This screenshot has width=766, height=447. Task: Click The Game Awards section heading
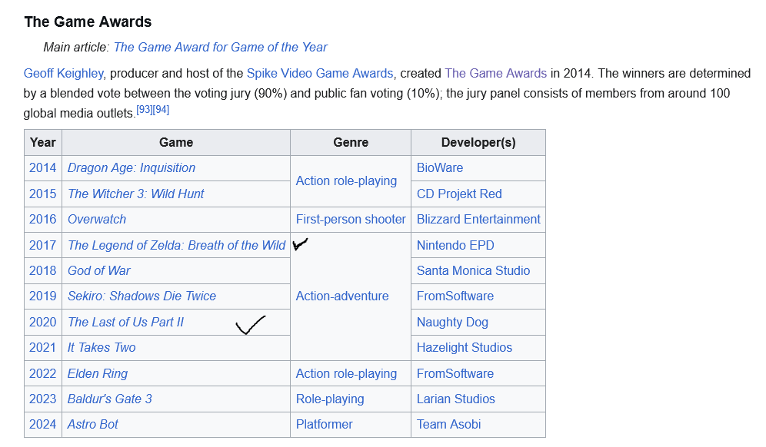point(88,22)
